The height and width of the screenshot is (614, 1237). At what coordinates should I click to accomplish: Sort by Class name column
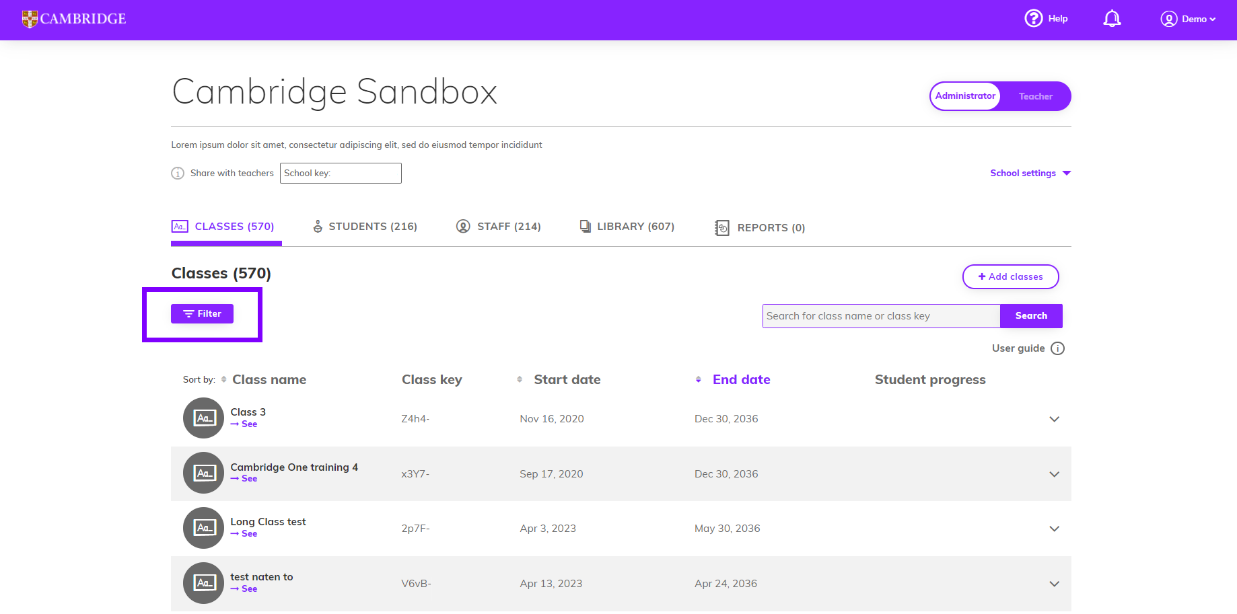point(269,380)
